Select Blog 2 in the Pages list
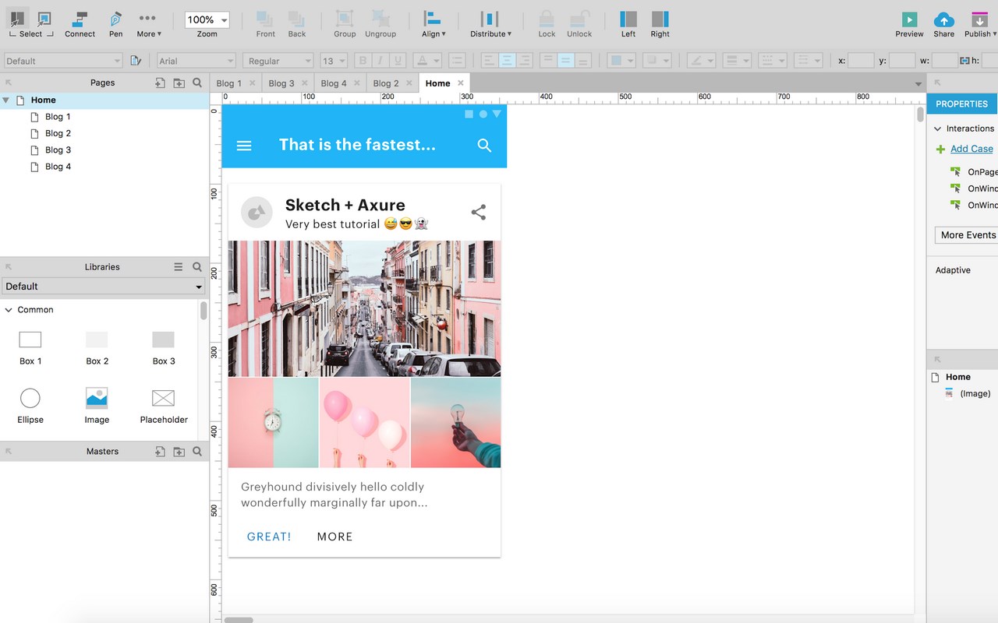The image size is (998, 623). [58, 133]
